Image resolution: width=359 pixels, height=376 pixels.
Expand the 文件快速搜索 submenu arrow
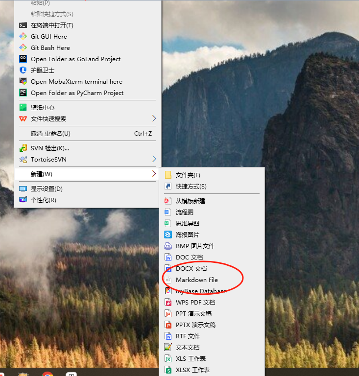point(154,118)
